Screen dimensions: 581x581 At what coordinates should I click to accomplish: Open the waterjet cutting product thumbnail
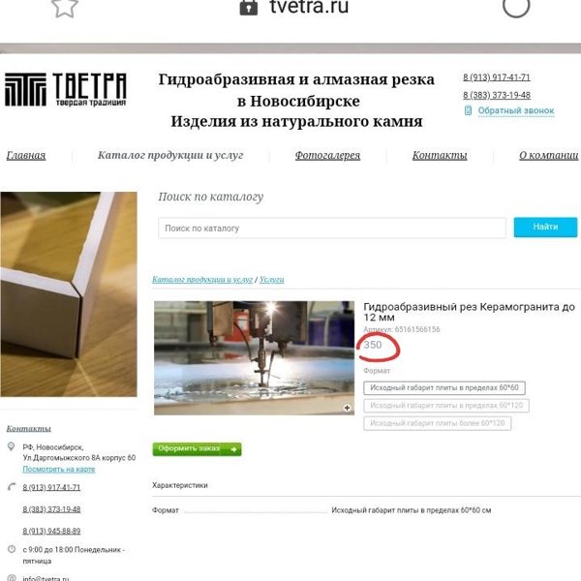point(254,358)
